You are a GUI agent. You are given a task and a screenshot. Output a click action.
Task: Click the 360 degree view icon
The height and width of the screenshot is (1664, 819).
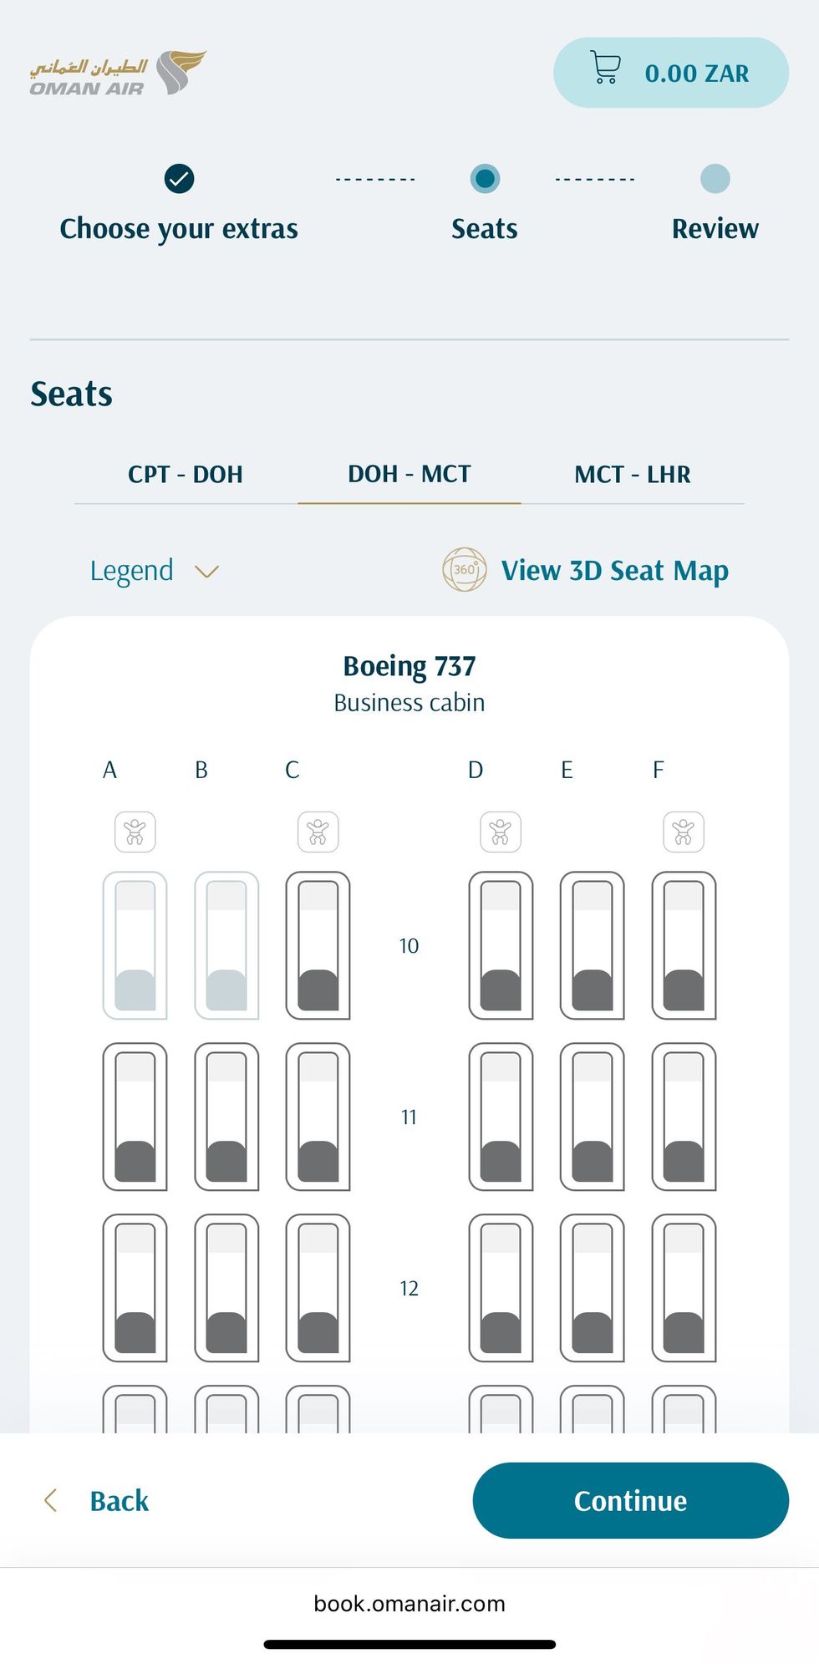(x=464, y=570)
